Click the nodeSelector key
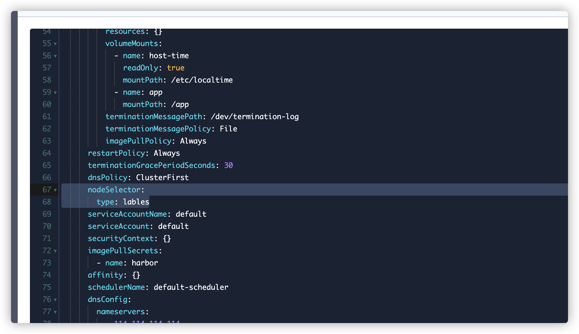 click(114, 190)
